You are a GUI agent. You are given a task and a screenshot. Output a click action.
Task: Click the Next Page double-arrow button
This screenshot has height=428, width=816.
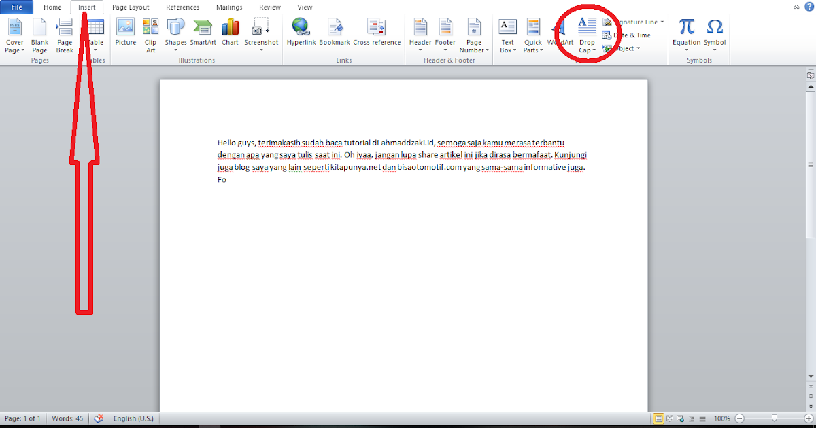pos(810,405)
